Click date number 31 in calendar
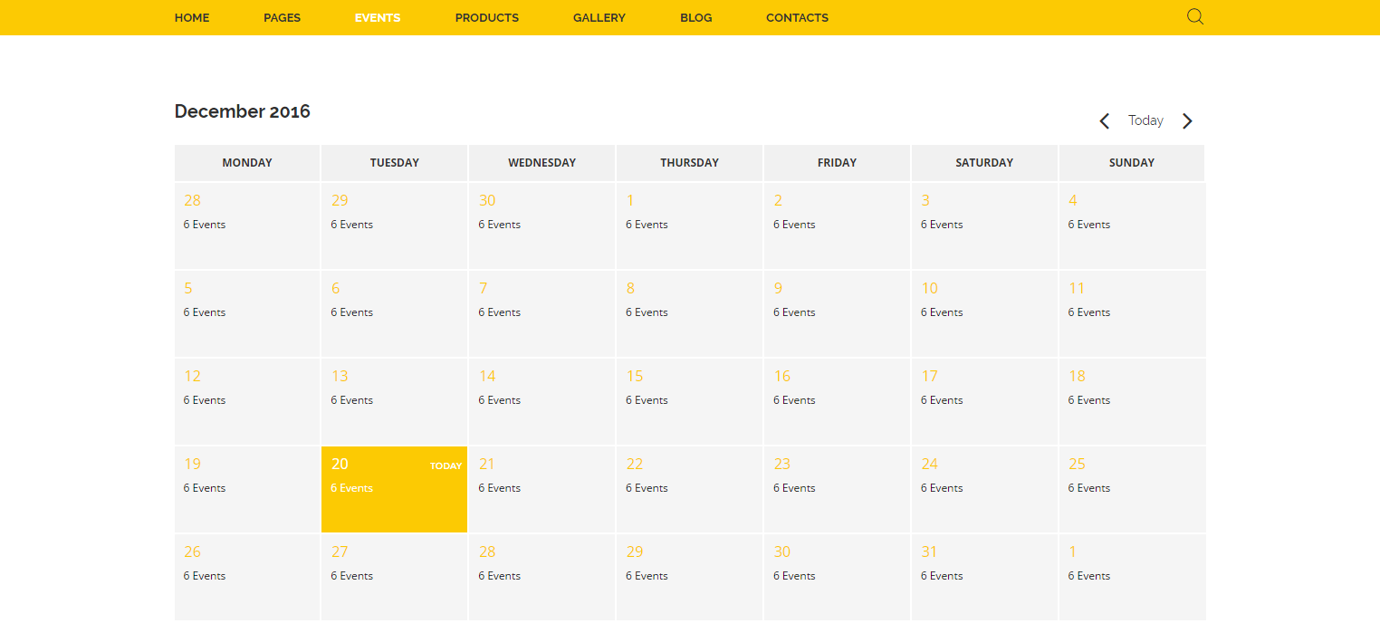This screenshot has height=633, width=1380. pyautogui.click(x=929, y=551)
